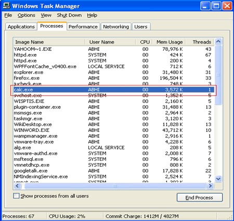Open the Options menu

click(x=27, y=15)
